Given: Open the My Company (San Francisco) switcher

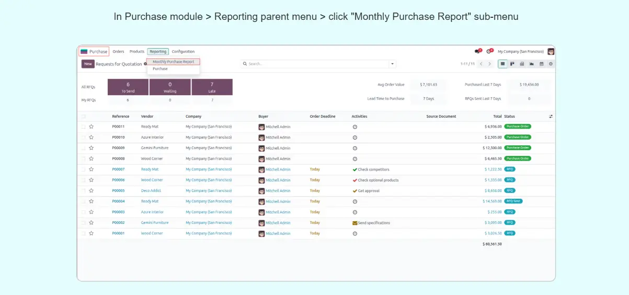Looking at the screenshot, I should 521,52.
